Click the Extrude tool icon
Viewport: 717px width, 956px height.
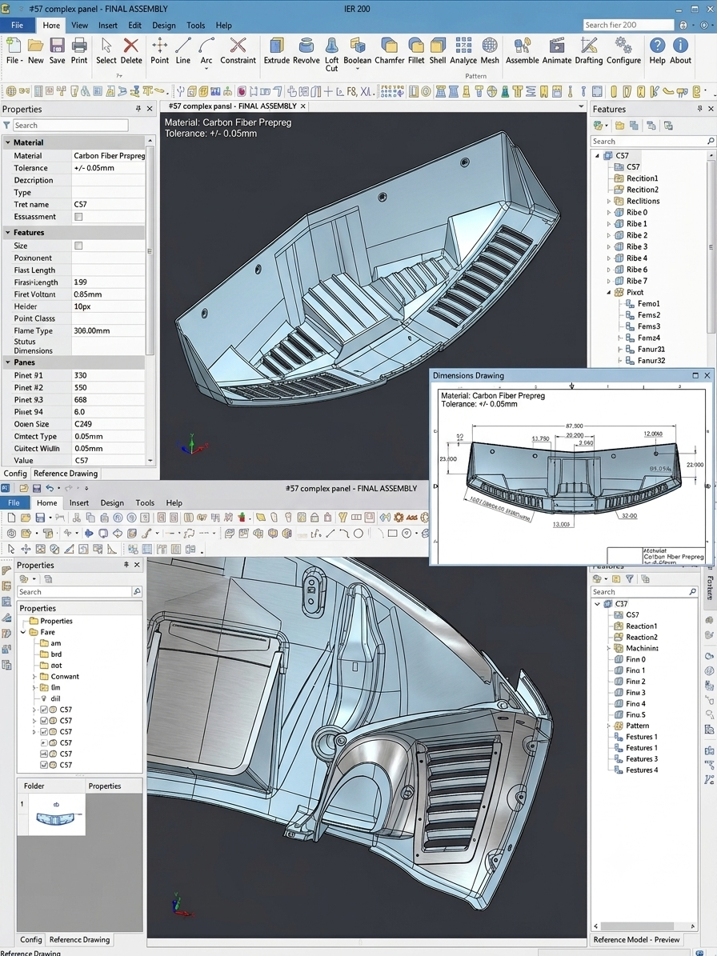click(277, 46)
